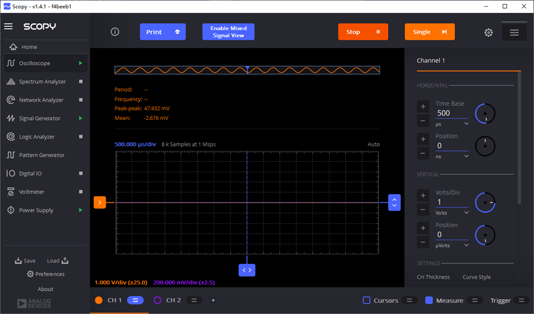This screenshot has width=534, height=314.
Task: Open Volts/Div unit dropdown (Volts)
Action: pos(453,213)
